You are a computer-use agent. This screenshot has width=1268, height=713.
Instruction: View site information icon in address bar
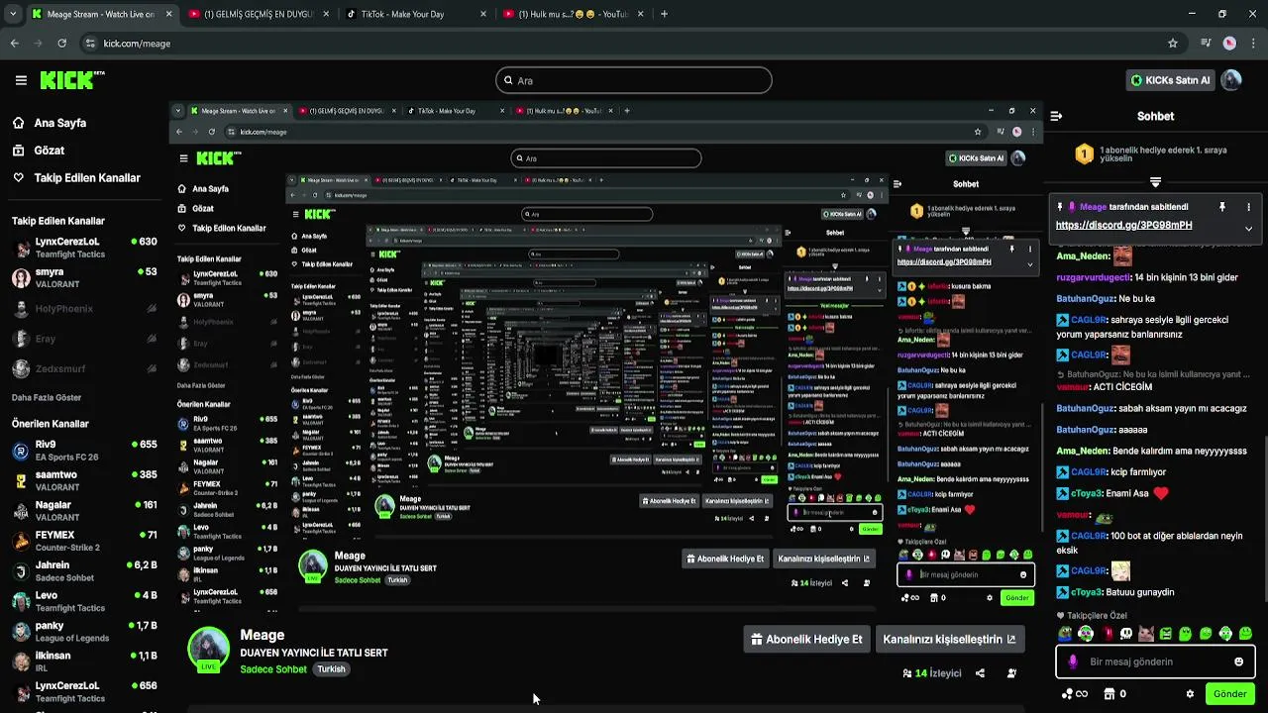tap(90, 44)
